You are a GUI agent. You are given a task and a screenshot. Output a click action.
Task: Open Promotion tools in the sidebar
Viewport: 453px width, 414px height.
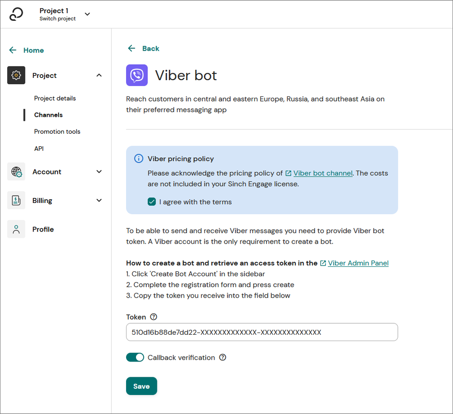[57, 131]
